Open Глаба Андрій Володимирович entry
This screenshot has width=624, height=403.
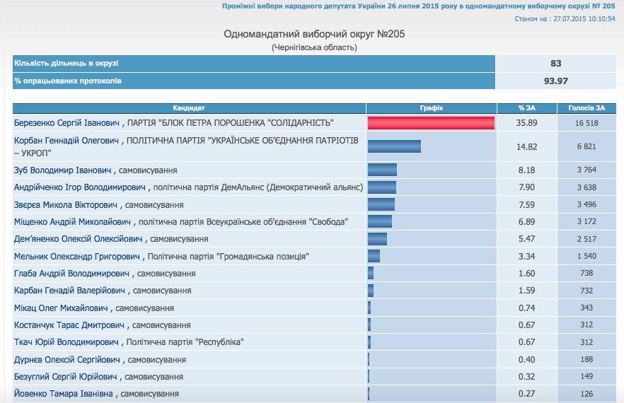click(72, 273)
